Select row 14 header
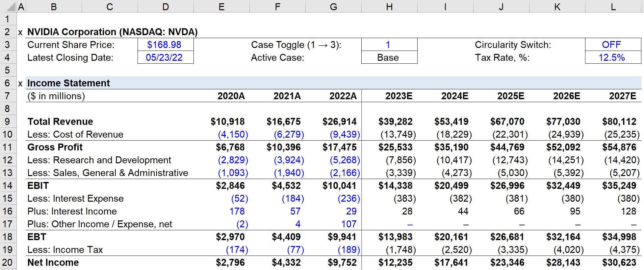This screenshot has width=644, height=270. [7, 186]
